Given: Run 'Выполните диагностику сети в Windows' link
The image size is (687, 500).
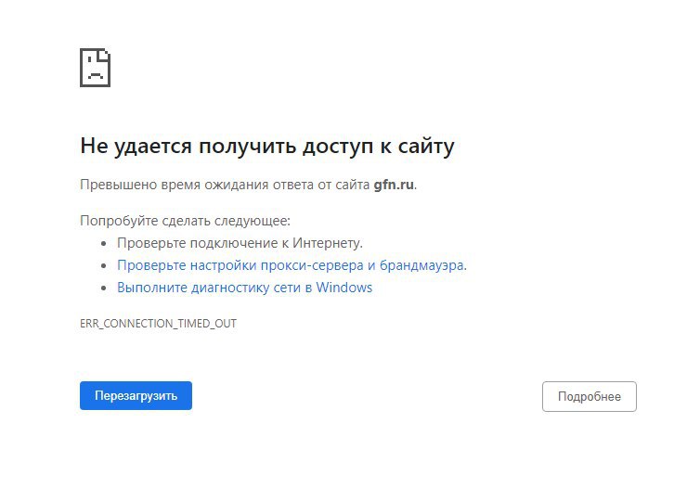Looking at the screenshot, I should pos(244,288).
